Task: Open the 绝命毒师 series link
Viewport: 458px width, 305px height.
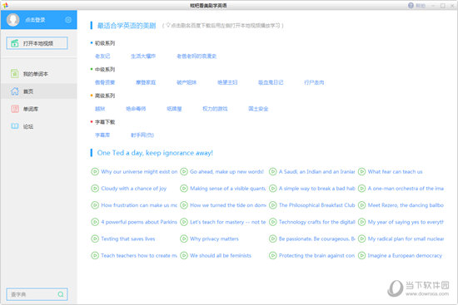Action: pyautogui.click(x=136, y=109)
